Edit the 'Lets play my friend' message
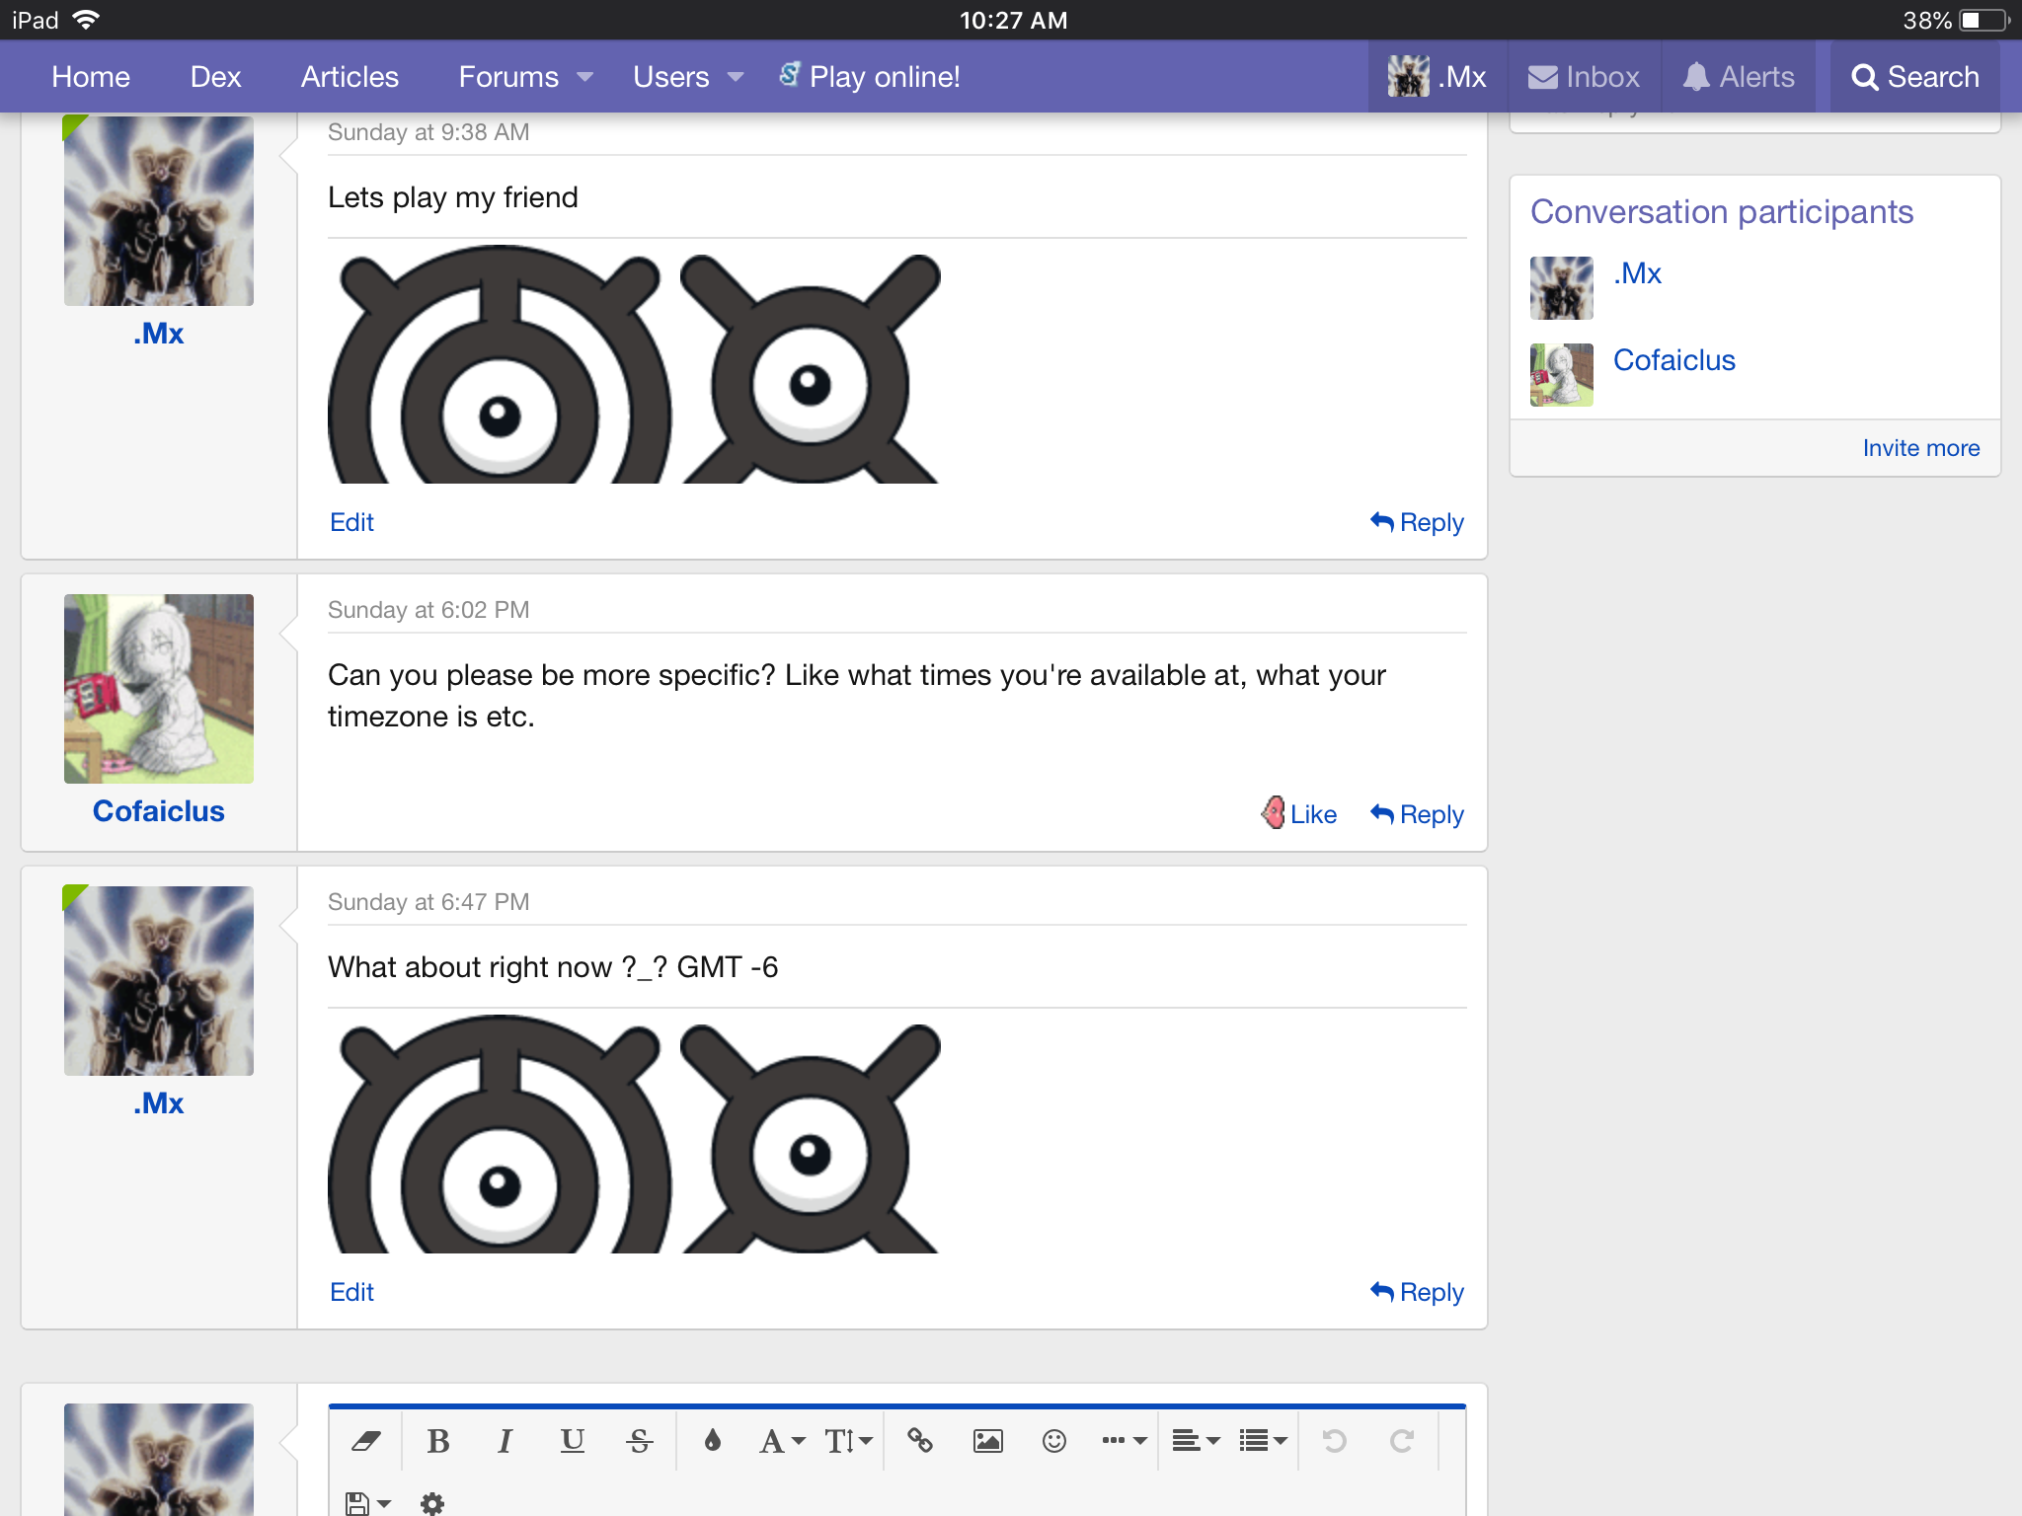Image resolution: width=2022 pixels, height=1516 pixels. [351, 522]
